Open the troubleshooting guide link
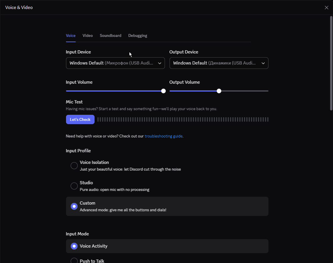This screenshot has height=263, width=333. pos(163,136)
